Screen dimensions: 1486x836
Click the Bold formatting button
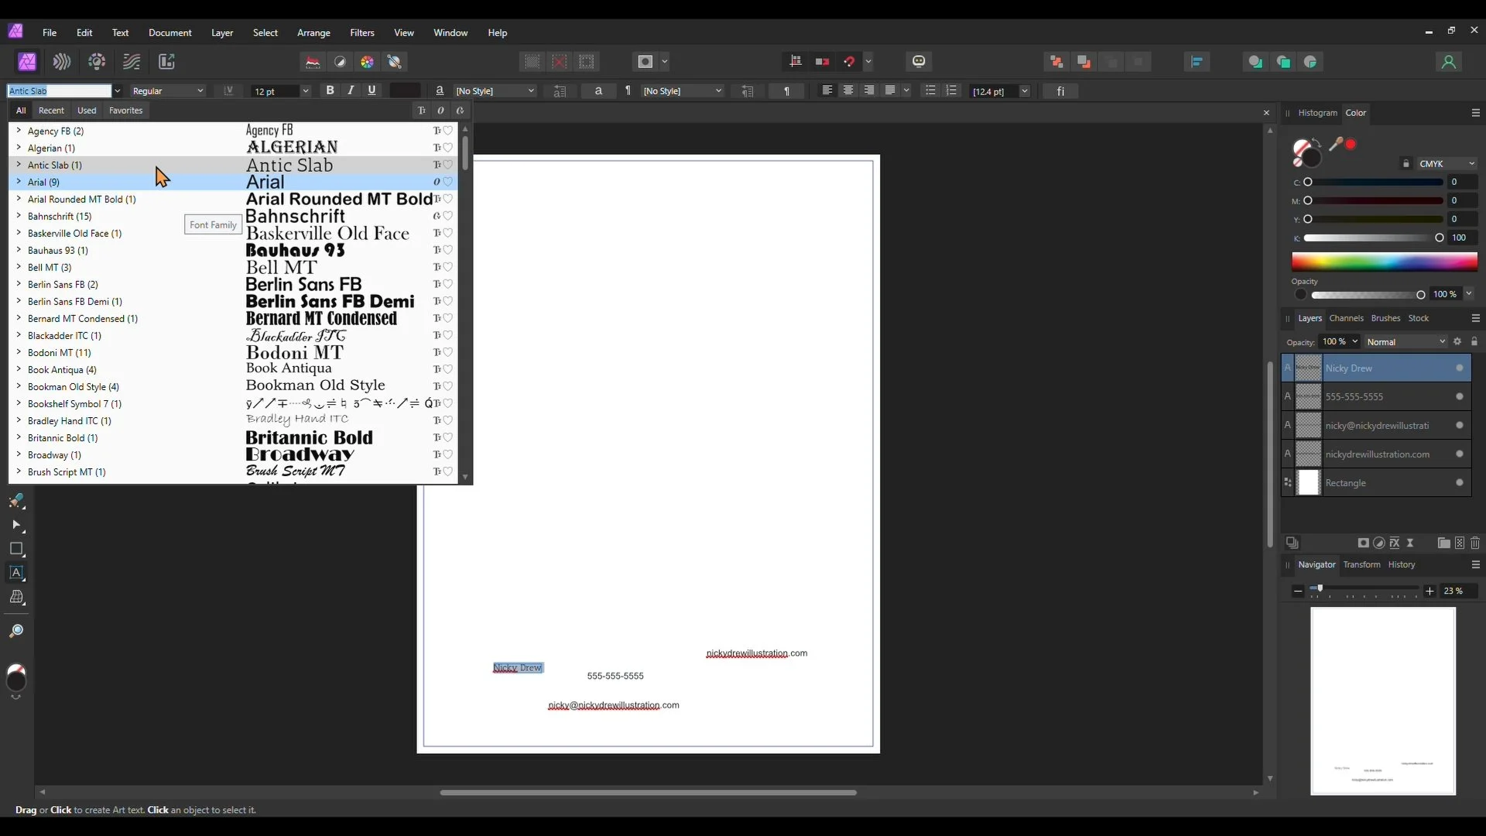(330, 91)
